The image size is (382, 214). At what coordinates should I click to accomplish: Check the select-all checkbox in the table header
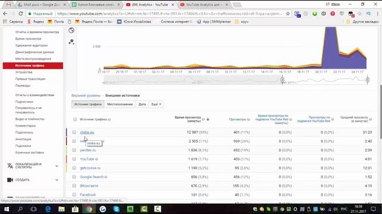pyautogui.click(x=75, y=119)
